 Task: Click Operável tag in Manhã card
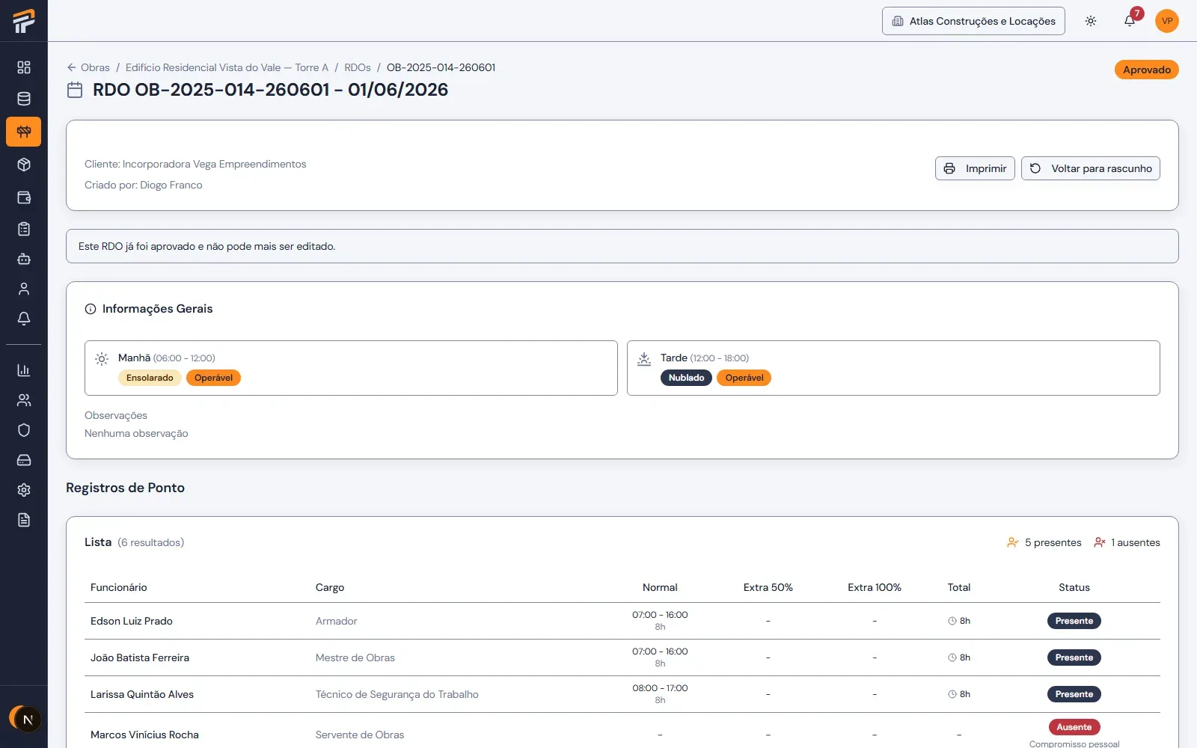213,378
